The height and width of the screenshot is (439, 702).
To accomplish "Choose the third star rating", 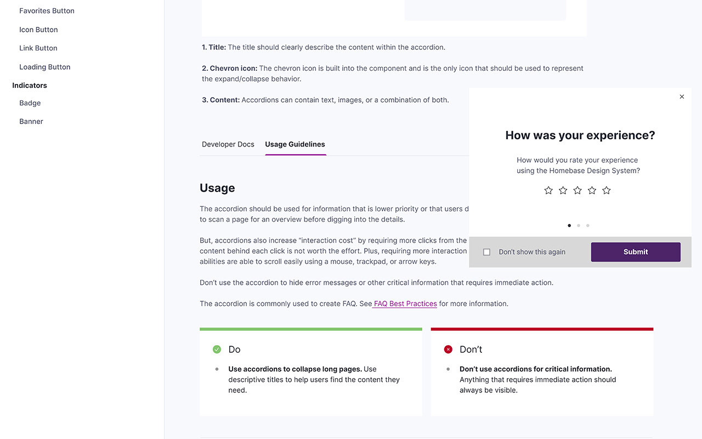I will pyautogui.click(x=578, y=190).
